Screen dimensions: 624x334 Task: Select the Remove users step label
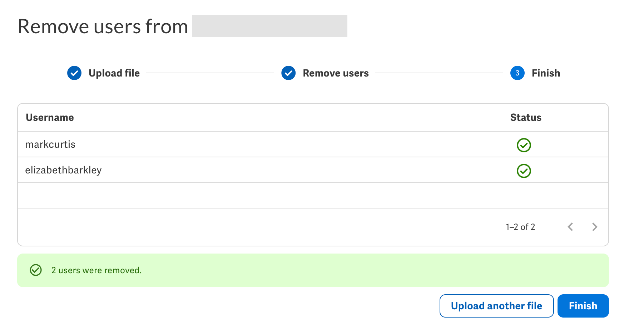[x=336, y=73]
